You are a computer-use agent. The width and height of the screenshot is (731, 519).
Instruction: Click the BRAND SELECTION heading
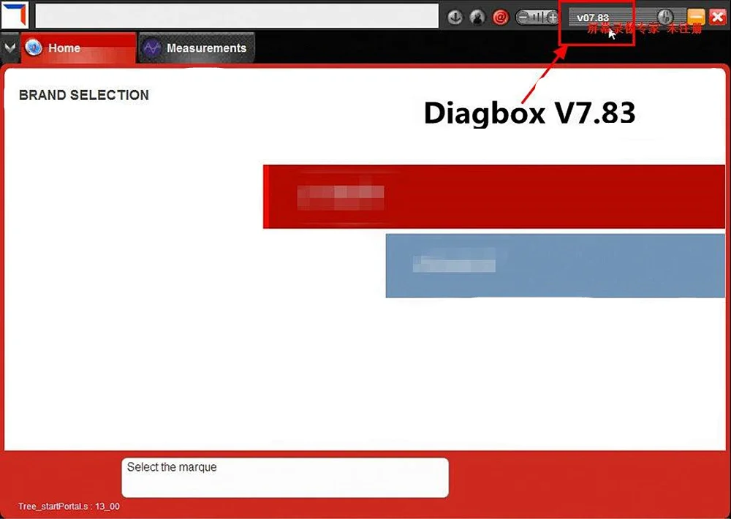(84, 95)
